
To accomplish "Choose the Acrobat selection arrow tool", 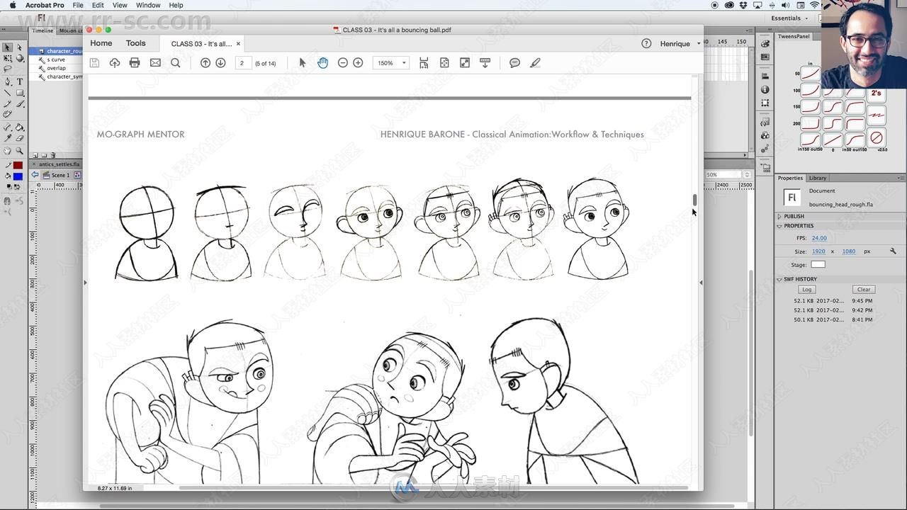I will pos(303,63).
